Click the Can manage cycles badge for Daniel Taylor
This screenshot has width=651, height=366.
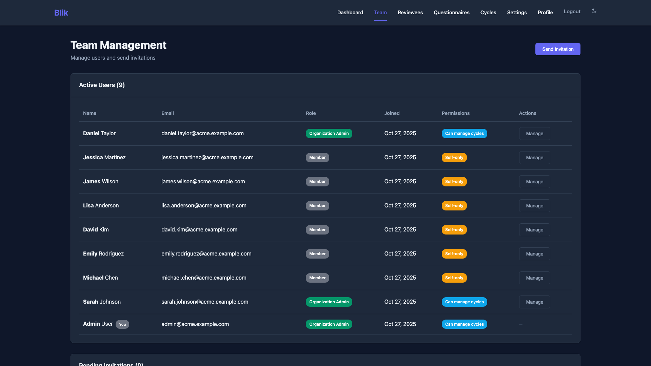click(464, 133)
